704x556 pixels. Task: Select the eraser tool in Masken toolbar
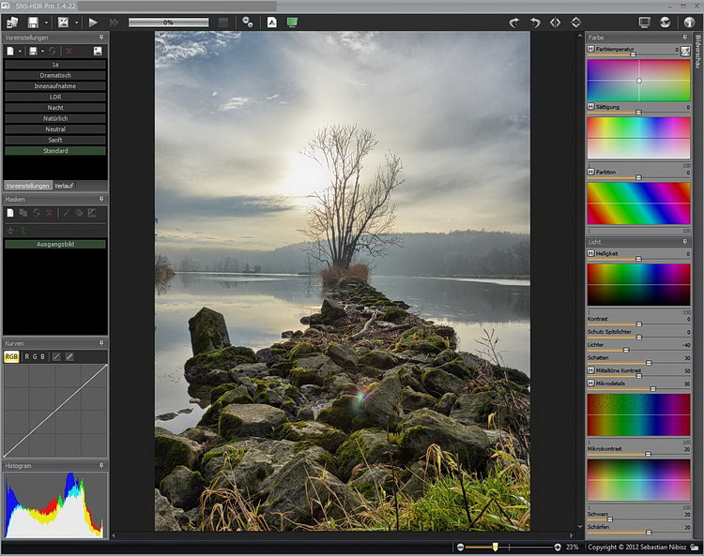pos(79,213)
